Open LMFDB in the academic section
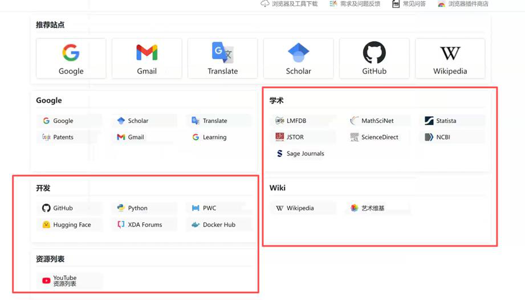 [x=303, y=121]
